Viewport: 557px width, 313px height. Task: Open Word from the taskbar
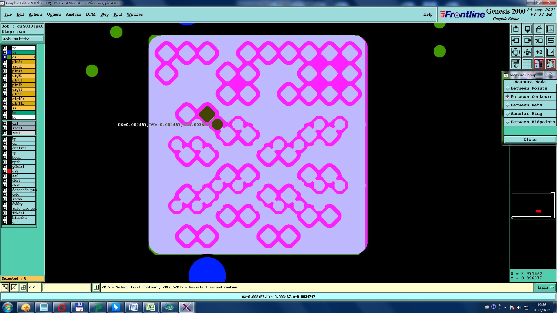click(133, 307)
